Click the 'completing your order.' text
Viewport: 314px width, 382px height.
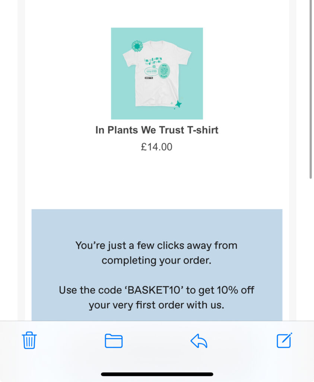pyautogui.click(x=156, y=260)
